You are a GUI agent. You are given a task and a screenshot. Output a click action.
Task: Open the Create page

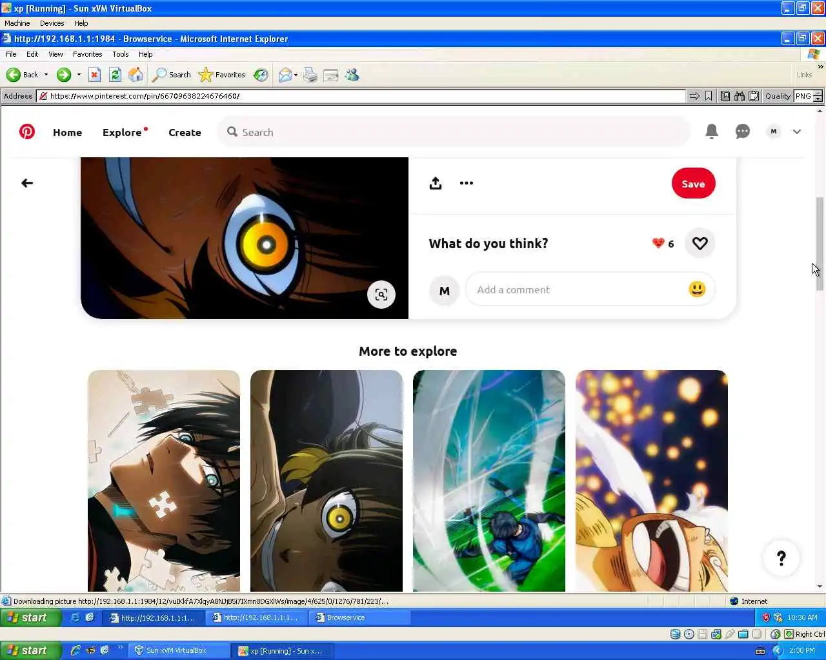click(185, 132)
